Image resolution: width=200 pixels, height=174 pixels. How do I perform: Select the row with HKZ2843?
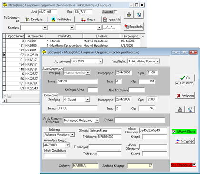coord(23,88)
